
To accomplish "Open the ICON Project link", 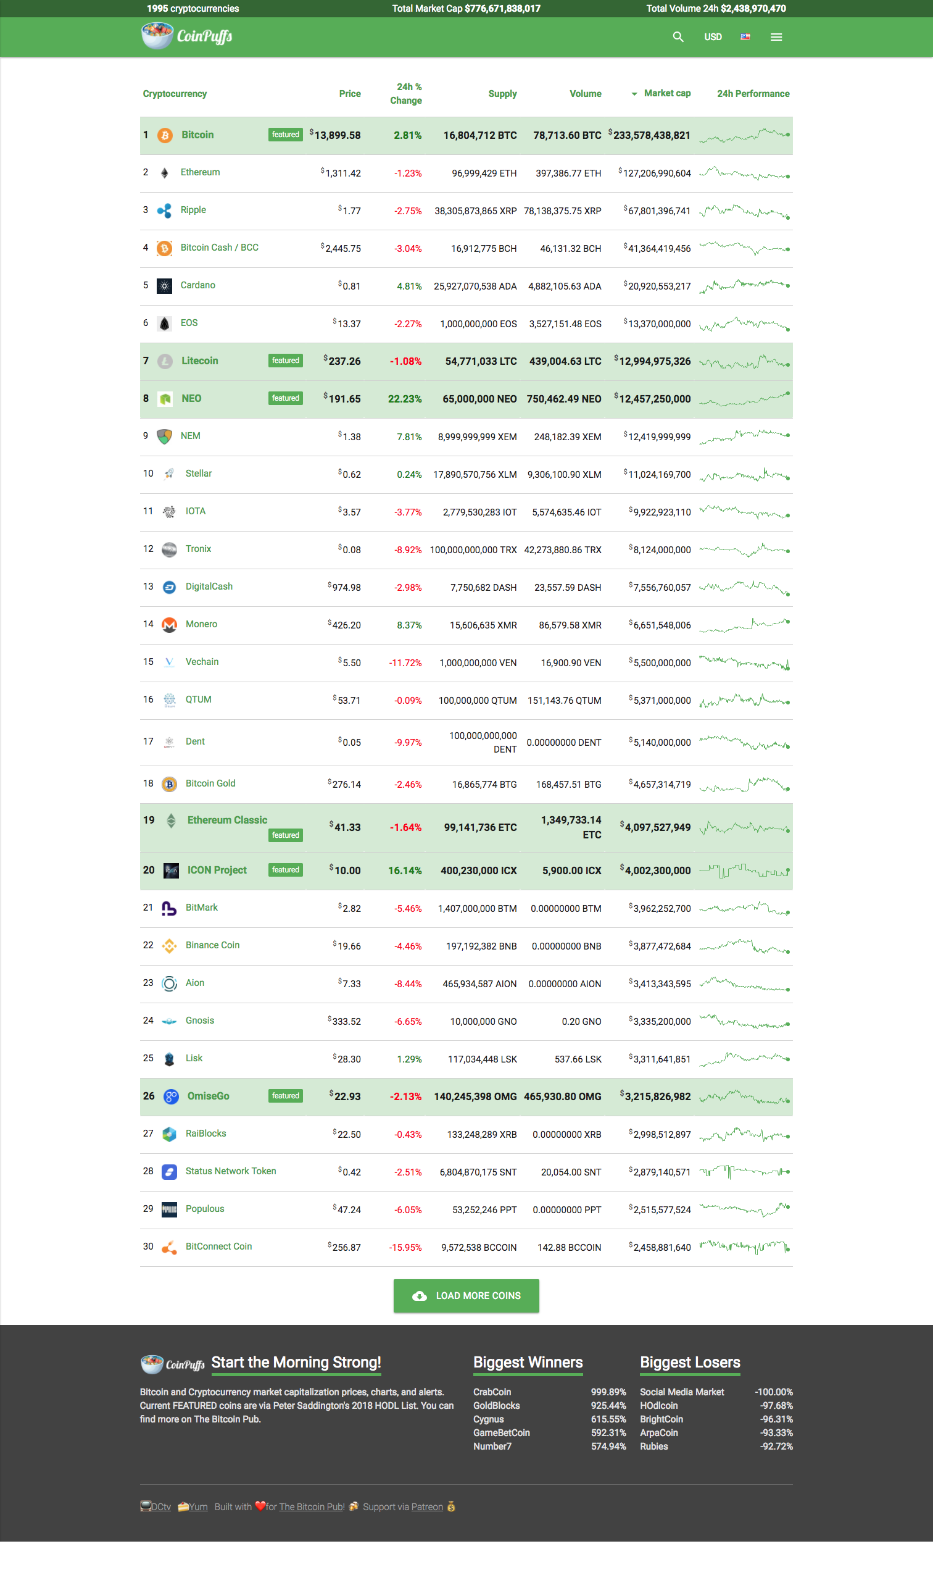I will point(217,870).
